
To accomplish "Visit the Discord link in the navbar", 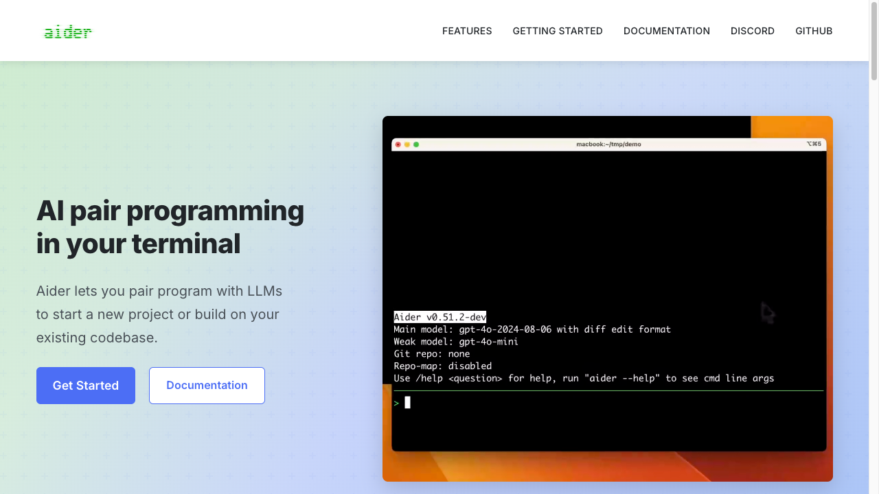I will [x=752, y=31].
